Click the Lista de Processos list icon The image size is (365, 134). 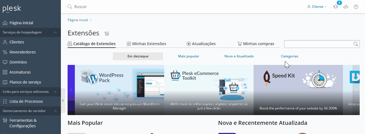click(x=5, y=101)
